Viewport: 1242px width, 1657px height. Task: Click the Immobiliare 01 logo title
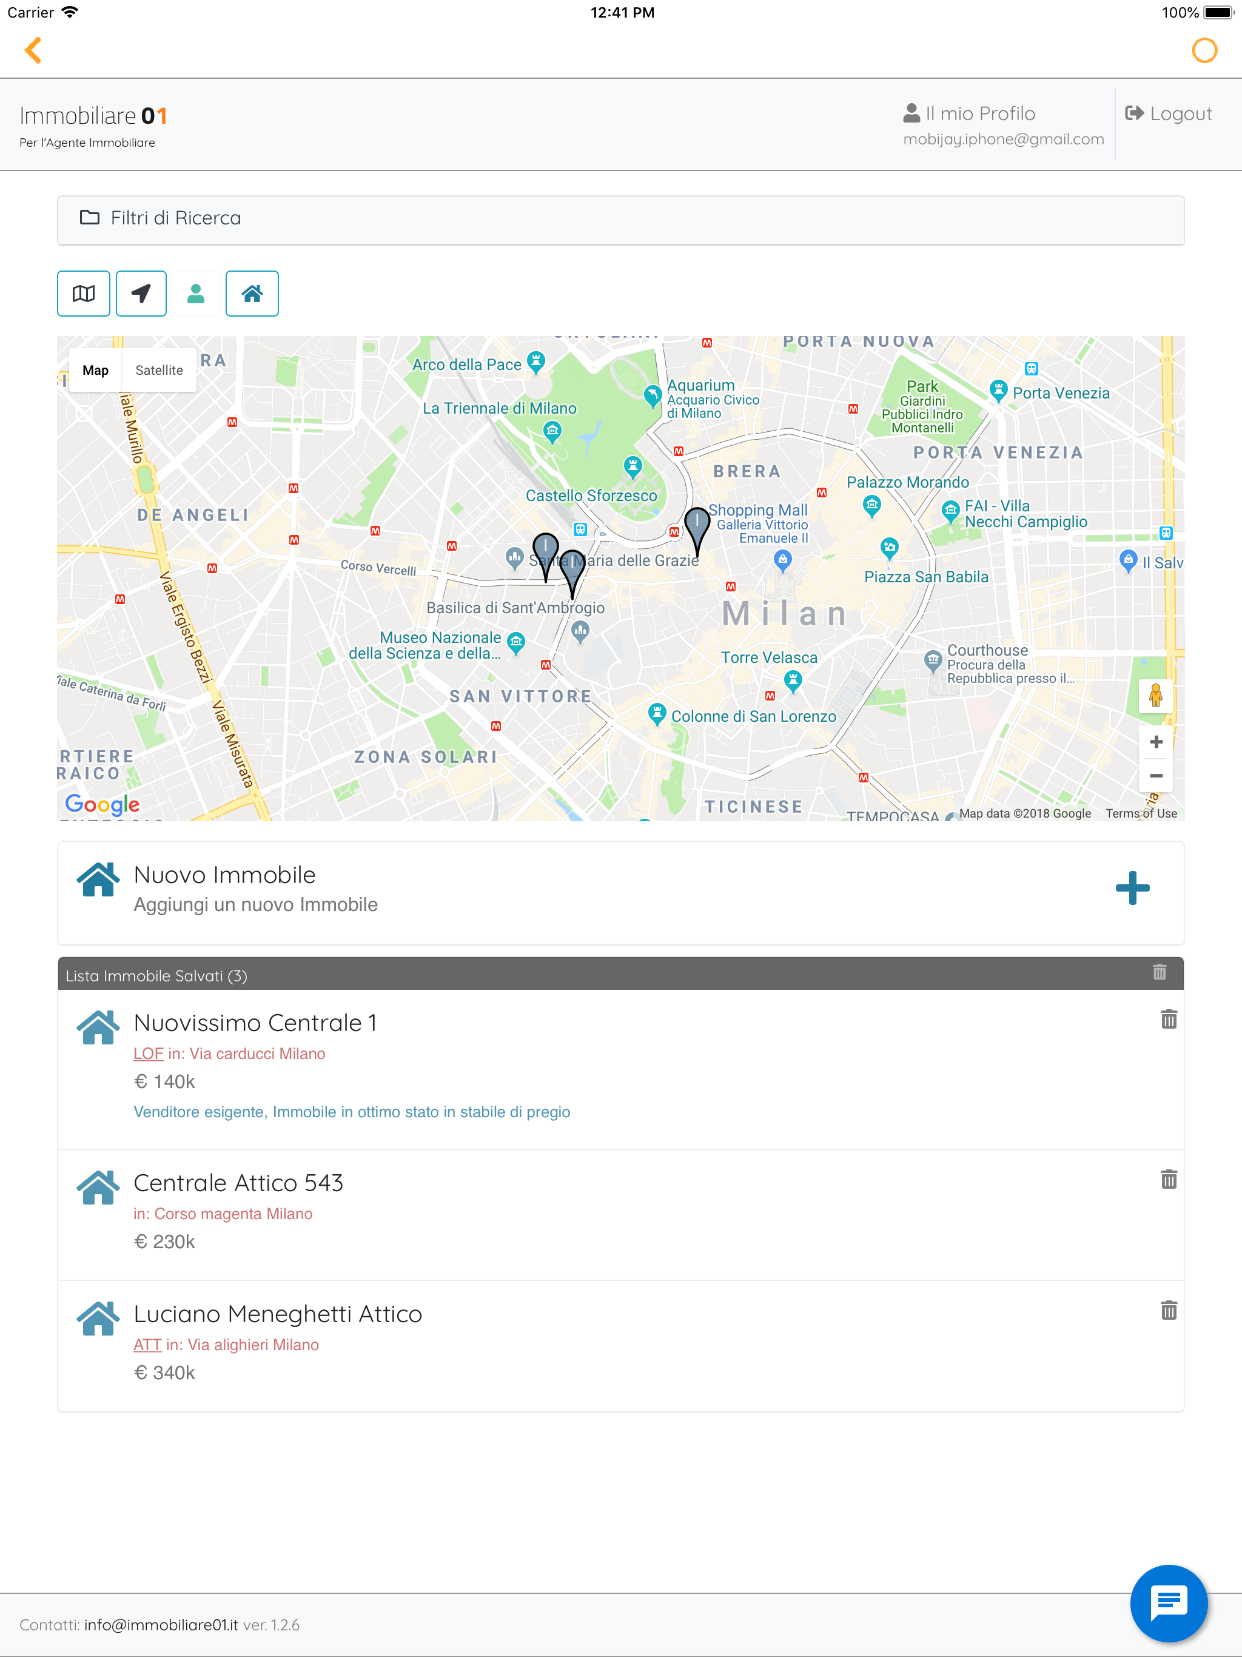point(93,115)
